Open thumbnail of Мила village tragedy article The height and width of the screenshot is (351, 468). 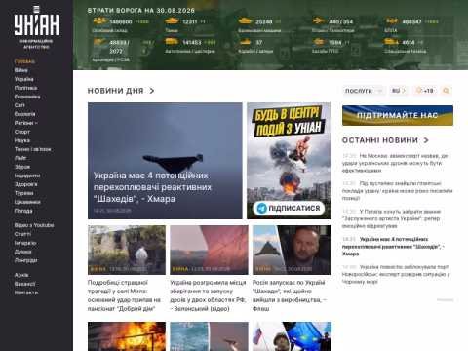tap(127, 250)
